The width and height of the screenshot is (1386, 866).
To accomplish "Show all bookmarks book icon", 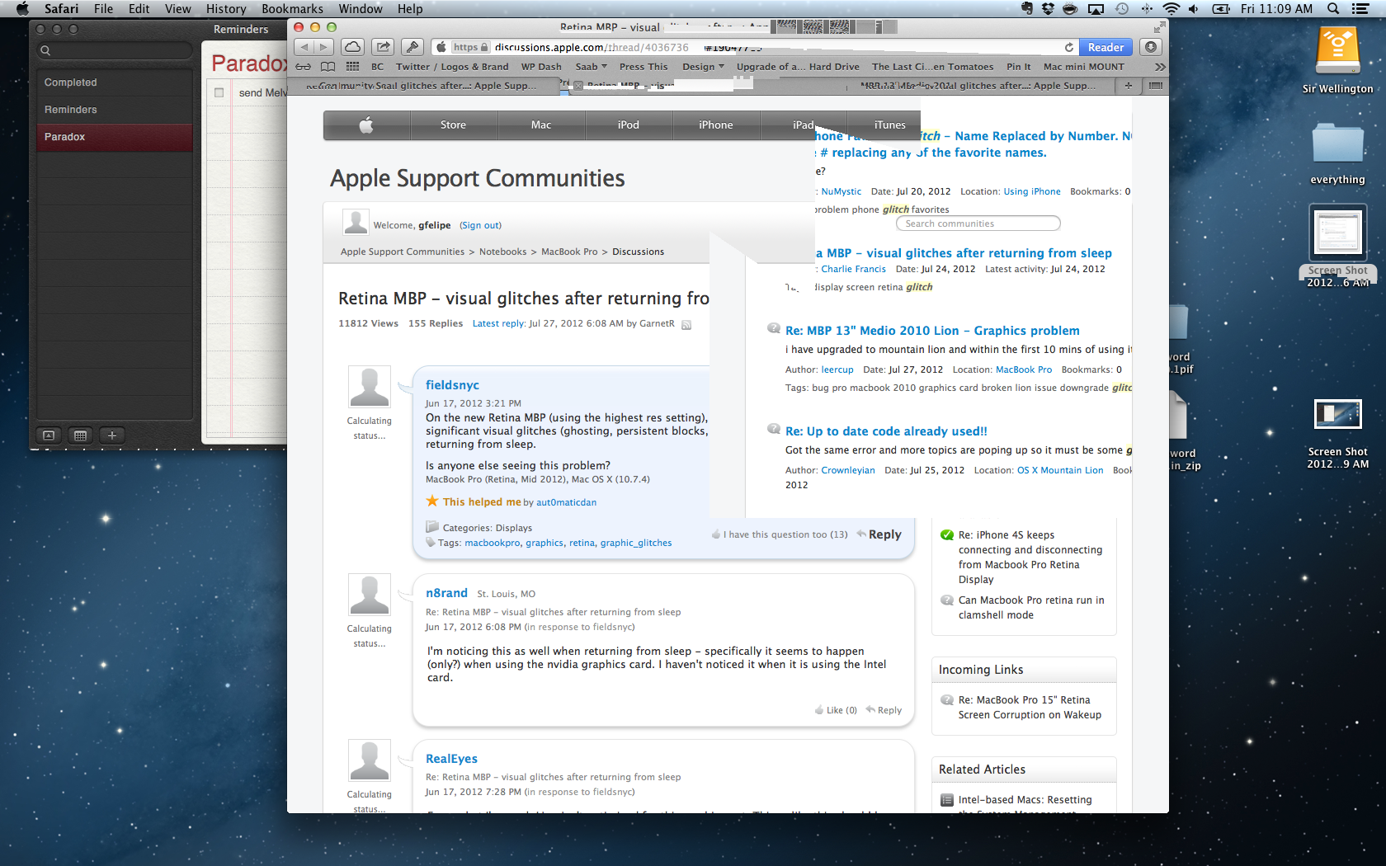I will (328, 67).
